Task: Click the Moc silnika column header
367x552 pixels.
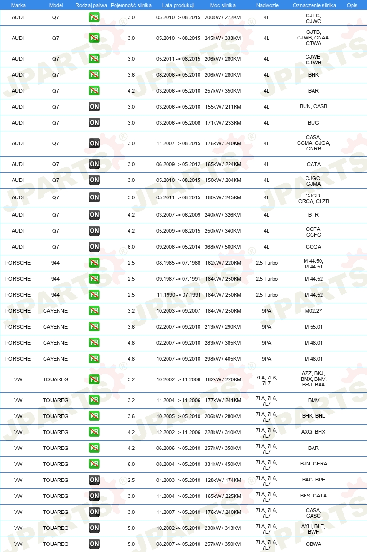Action: pyautogui.click(x=223, y=5)
